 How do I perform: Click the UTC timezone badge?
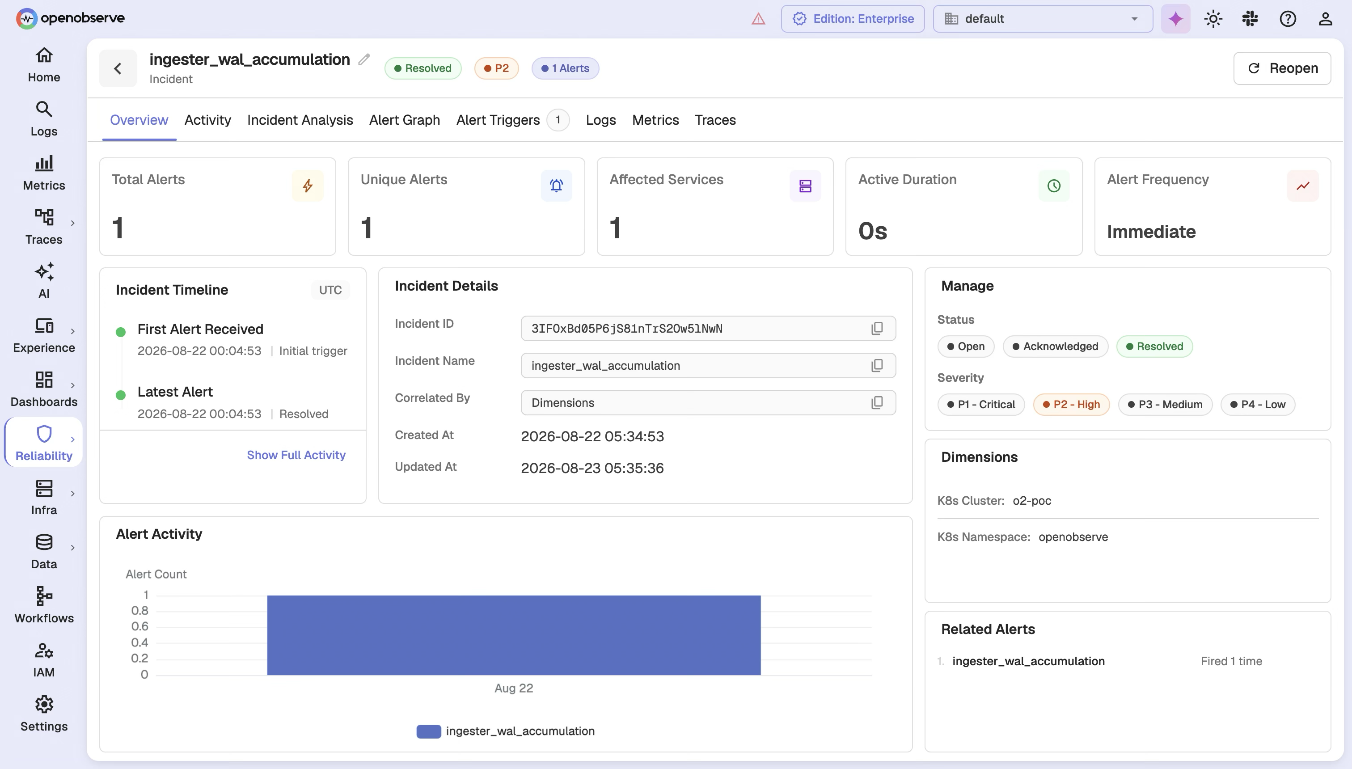click(330, 290)
